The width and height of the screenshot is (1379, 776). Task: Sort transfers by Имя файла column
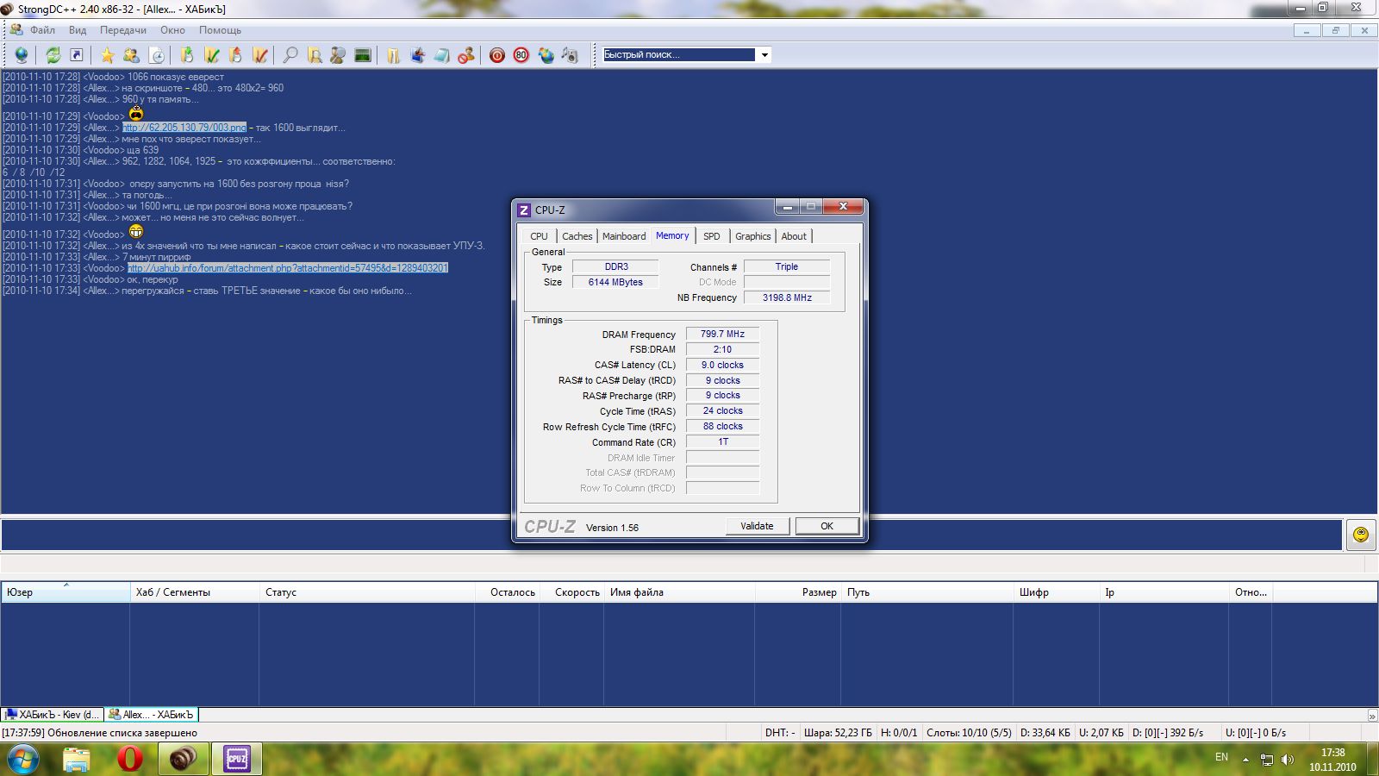(680, 592)
